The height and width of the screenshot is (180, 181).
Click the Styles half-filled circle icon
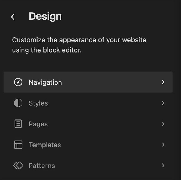pos(18,103)
